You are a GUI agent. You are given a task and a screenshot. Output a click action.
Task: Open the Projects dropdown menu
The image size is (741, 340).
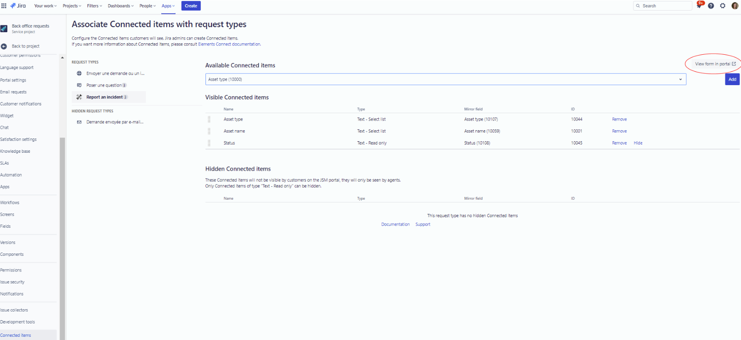click(x=72, y=6)
